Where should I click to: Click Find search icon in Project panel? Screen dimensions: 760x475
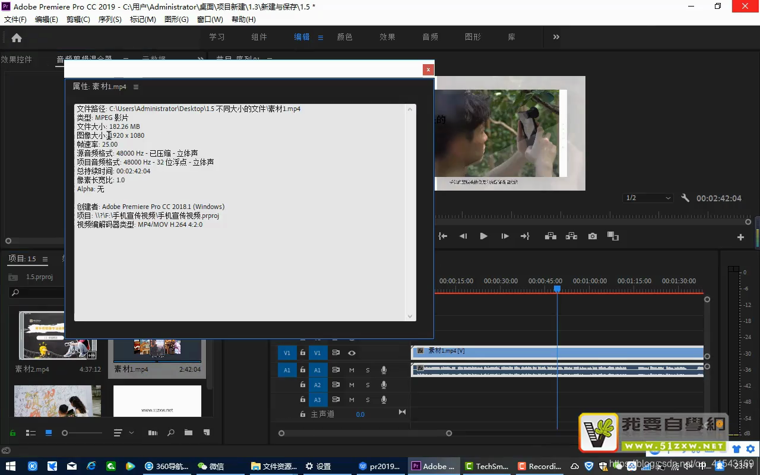click(171, 433)
